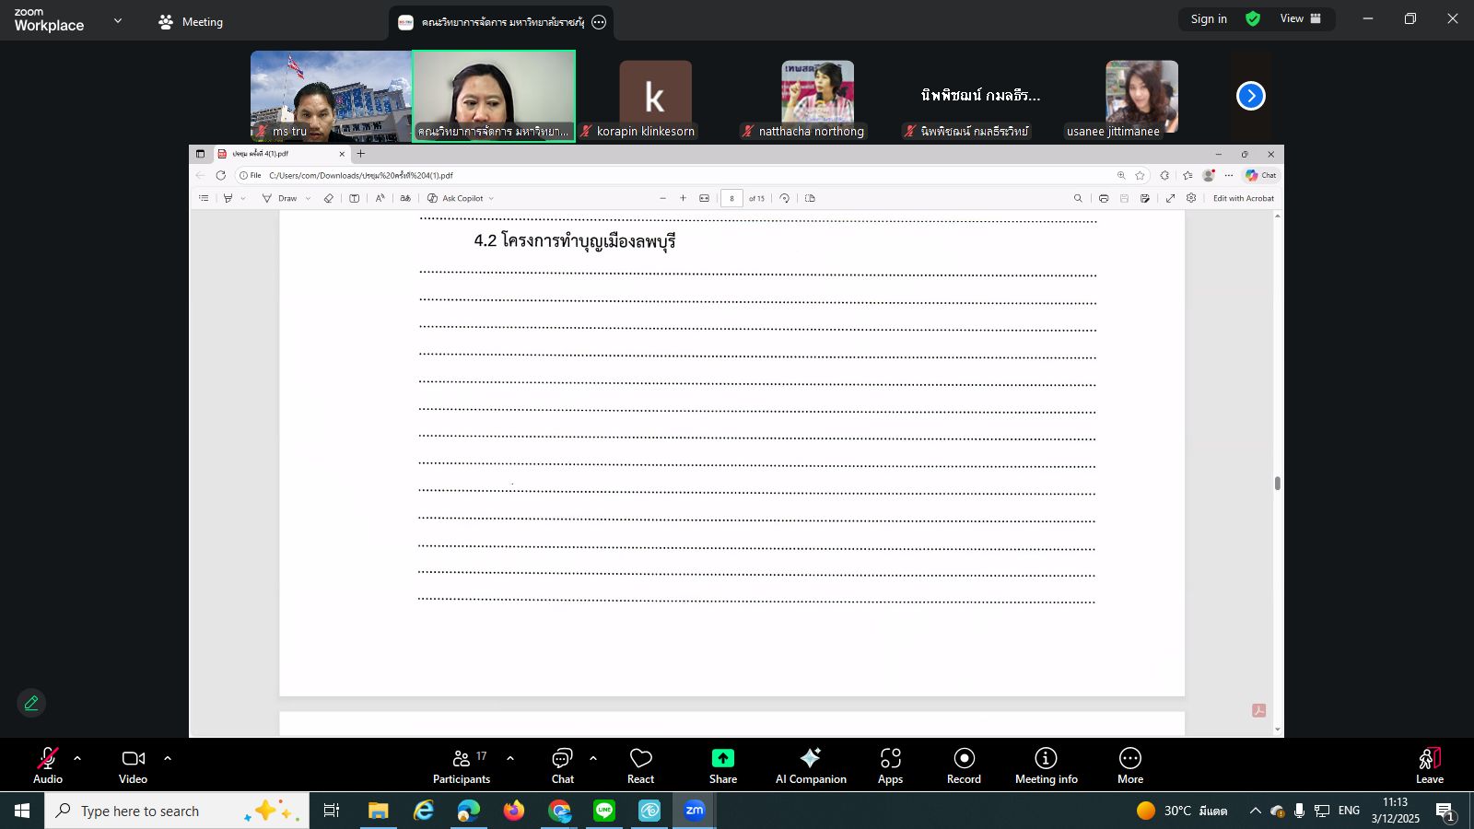This screenshot has height=829, width=1474.
Task: Click the Sign in button
Action: tap(1209, 18)
